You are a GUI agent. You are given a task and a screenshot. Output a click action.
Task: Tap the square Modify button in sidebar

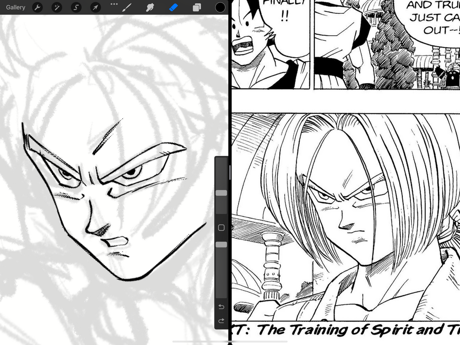click(x=222, y=228)
